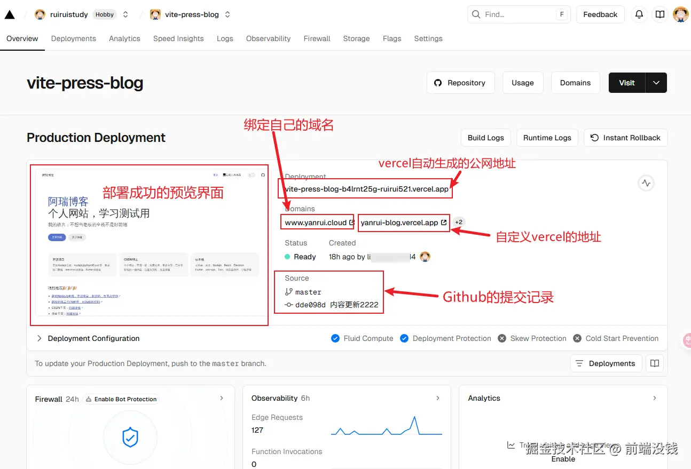Click the activity pulse icon in deployment card
Image resolution: width=691 pixels, height=469 pixels.
[646, 183]
